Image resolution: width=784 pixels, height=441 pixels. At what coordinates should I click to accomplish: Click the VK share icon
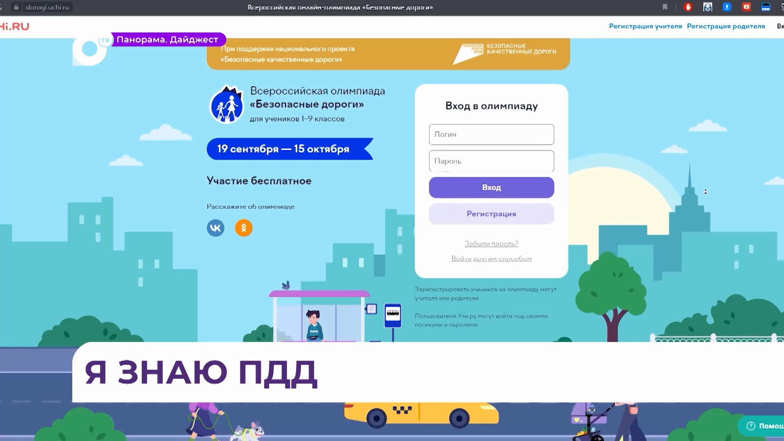[x=215, y=228]
